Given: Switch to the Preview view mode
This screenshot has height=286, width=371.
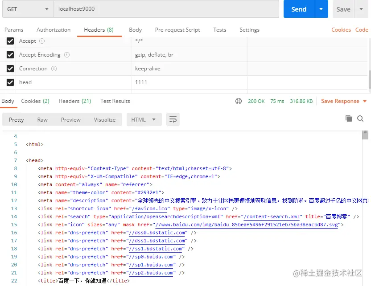Looking at the screenshot, I should 71,119.
